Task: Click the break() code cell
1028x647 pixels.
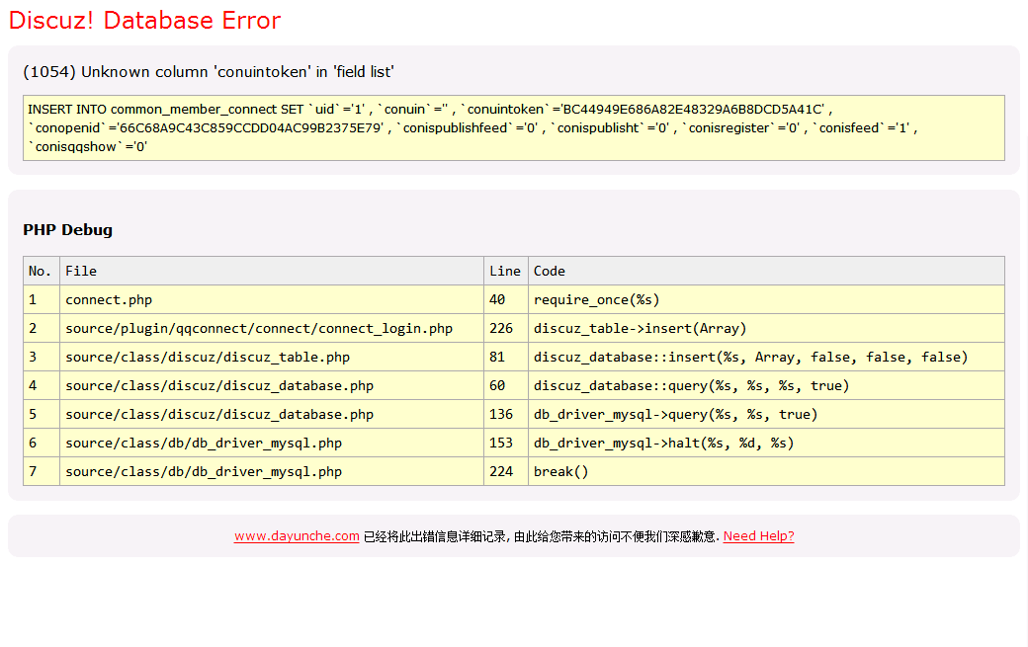Action: click(x=766, y=471)
